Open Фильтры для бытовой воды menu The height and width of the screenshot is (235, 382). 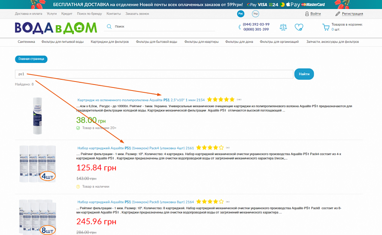[x=156, y=42]
